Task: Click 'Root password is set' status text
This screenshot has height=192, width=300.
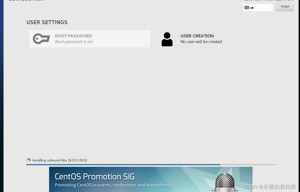Action: click(x=74, y=42)
